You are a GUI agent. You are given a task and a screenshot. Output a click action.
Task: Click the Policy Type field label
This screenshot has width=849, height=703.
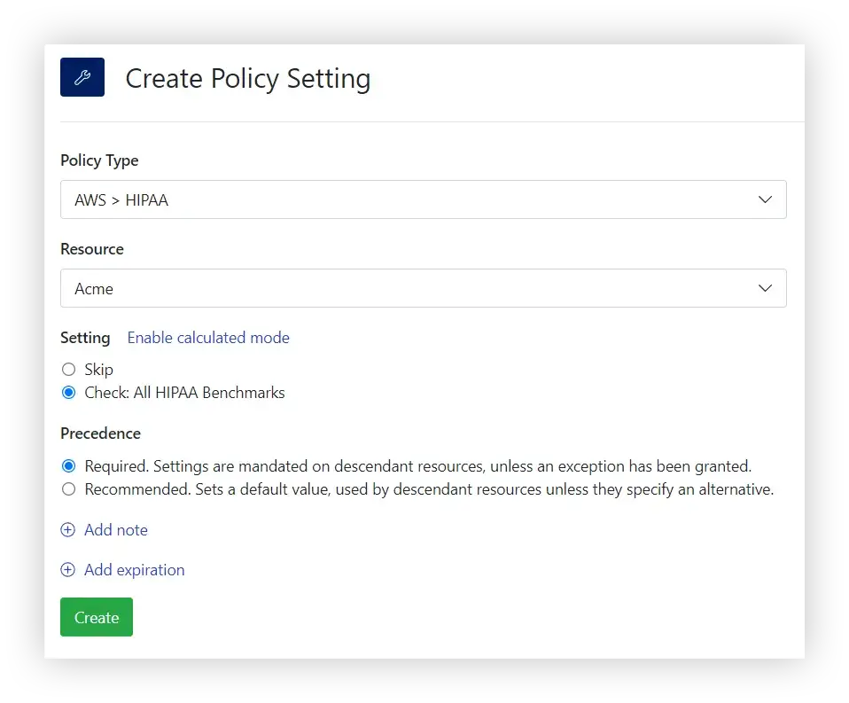coord(99,160)
